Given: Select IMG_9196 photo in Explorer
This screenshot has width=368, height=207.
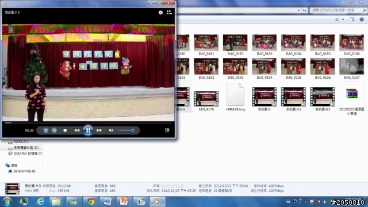Looking at the screenshot, I should pyautogui.click(x=323, y=67).
